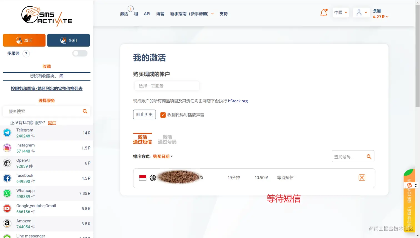
Task: Click the Whatsapp 7.35 ₽ price
Action: [85, 193]
